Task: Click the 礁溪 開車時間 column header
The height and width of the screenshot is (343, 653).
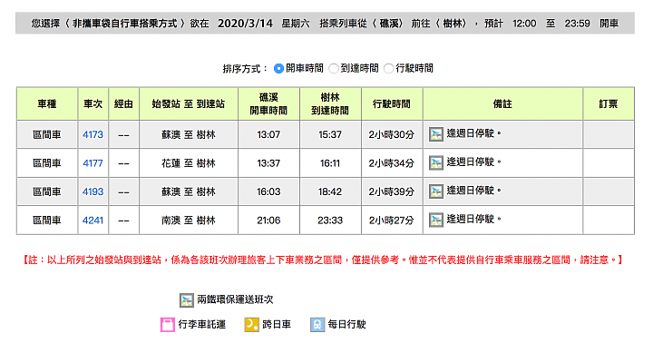Action: coord(268,103)
